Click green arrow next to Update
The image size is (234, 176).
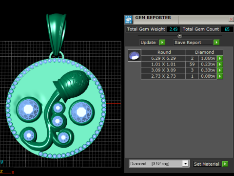(162, 43)
